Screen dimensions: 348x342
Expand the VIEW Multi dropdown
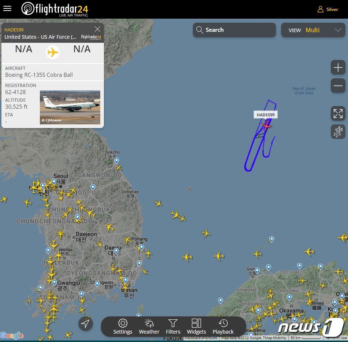(313, 30)
